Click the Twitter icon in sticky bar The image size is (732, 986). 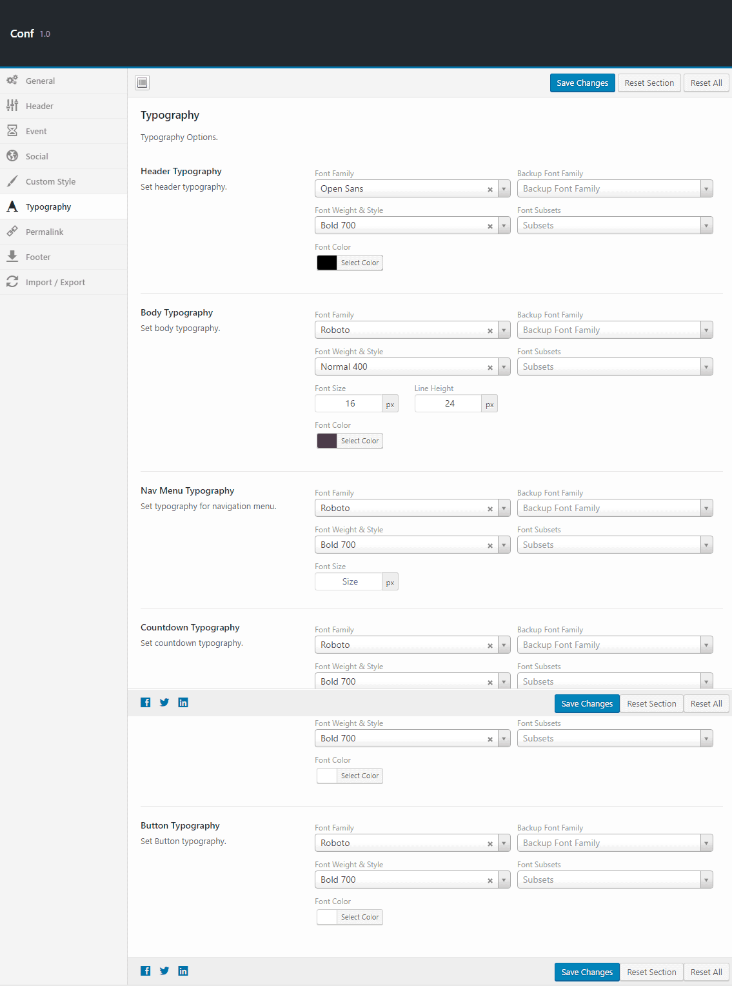164,703
